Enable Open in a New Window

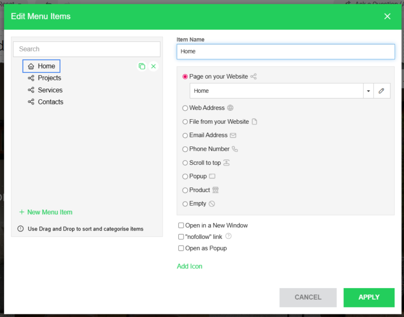point(181,226)
